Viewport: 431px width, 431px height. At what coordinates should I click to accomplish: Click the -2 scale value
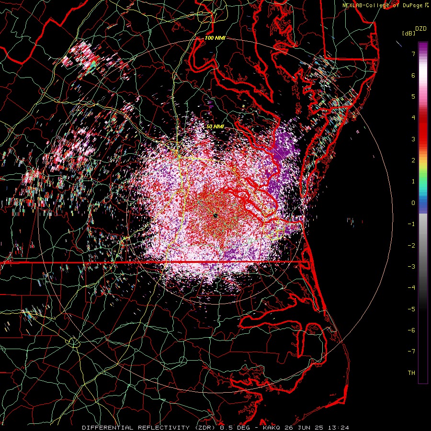coord(411,246)
